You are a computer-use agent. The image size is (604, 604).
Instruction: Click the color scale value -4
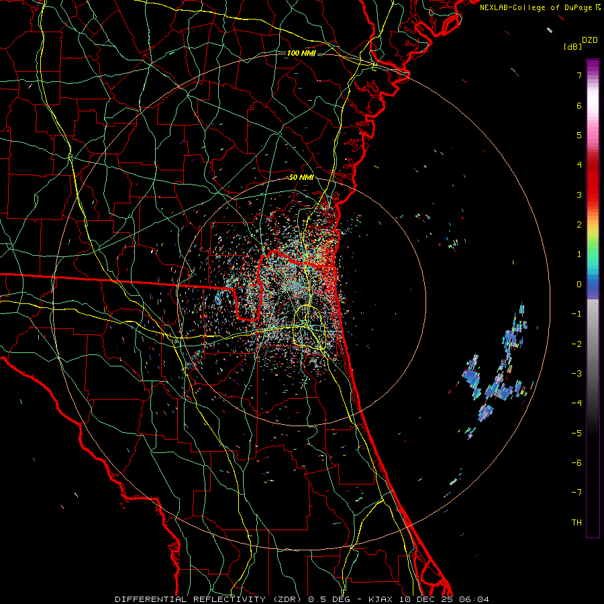tap(576, 403)
